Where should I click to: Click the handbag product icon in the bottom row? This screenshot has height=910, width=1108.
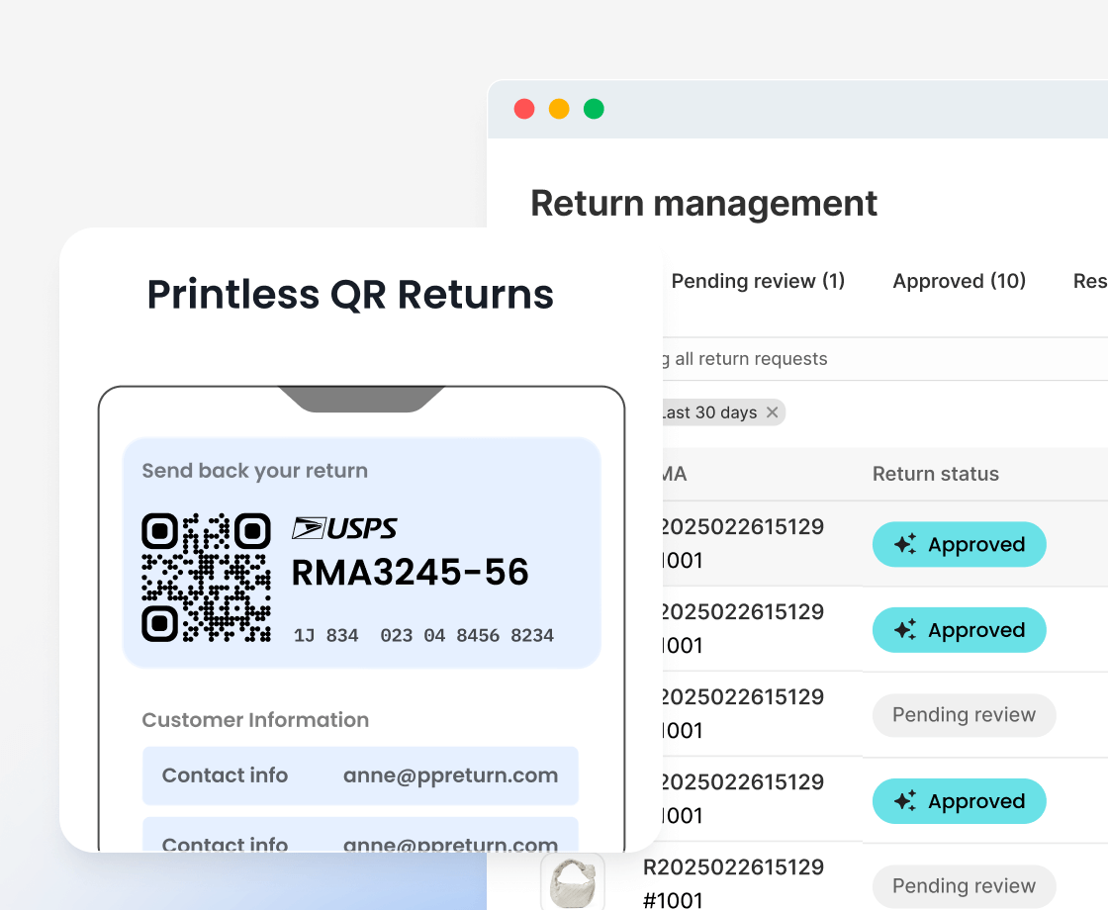(572, 880)
